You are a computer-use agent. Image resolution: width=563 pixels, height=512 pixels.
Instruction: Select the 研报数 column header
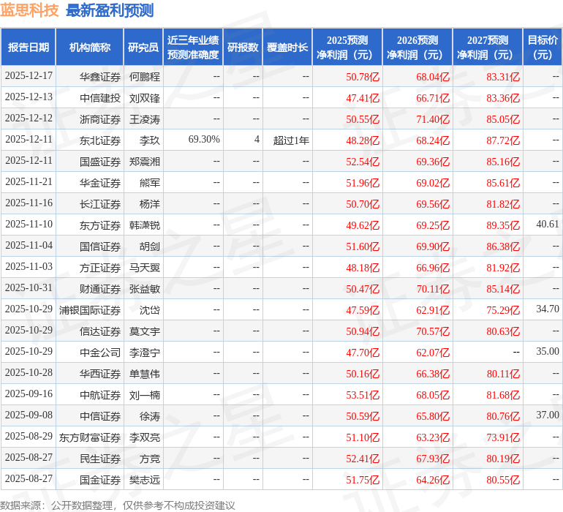pos(243,48)
